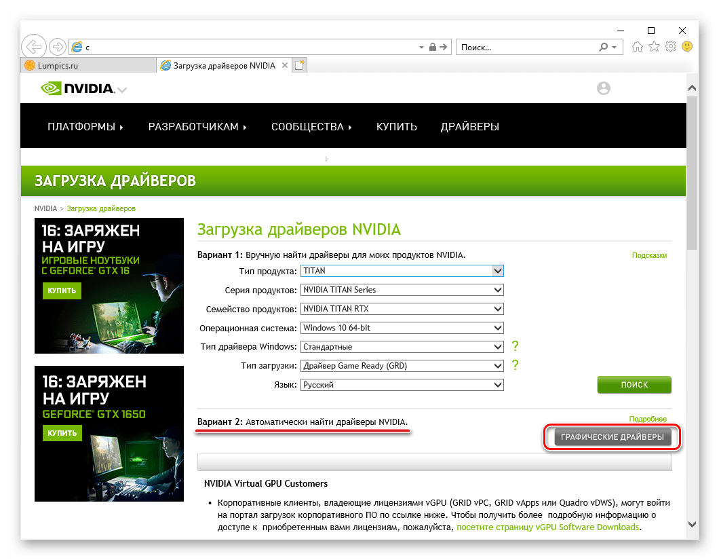Image resolution: width=719 pixels, height=560 pixels.
Task: Click the browser Forward arrow button
Action: [x=58, y=46]
